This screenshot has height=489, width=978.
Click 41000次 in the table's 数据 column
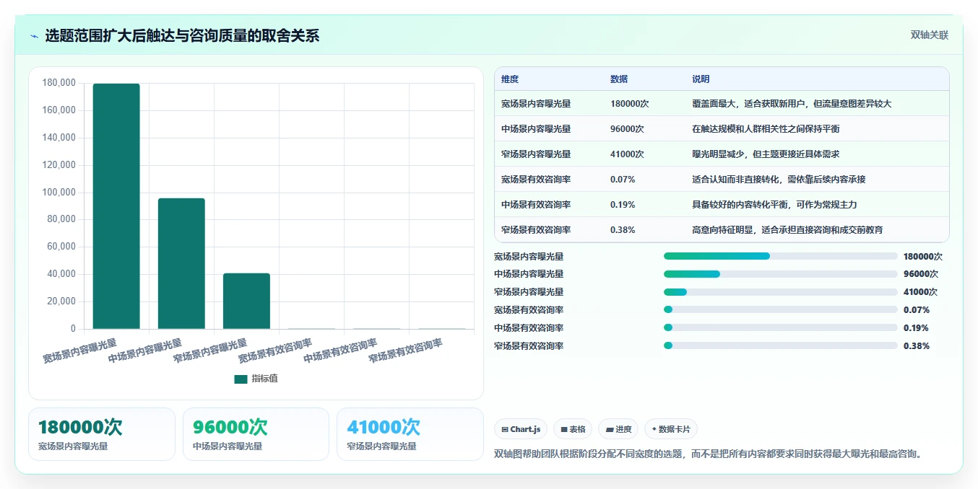coord(627,154)
